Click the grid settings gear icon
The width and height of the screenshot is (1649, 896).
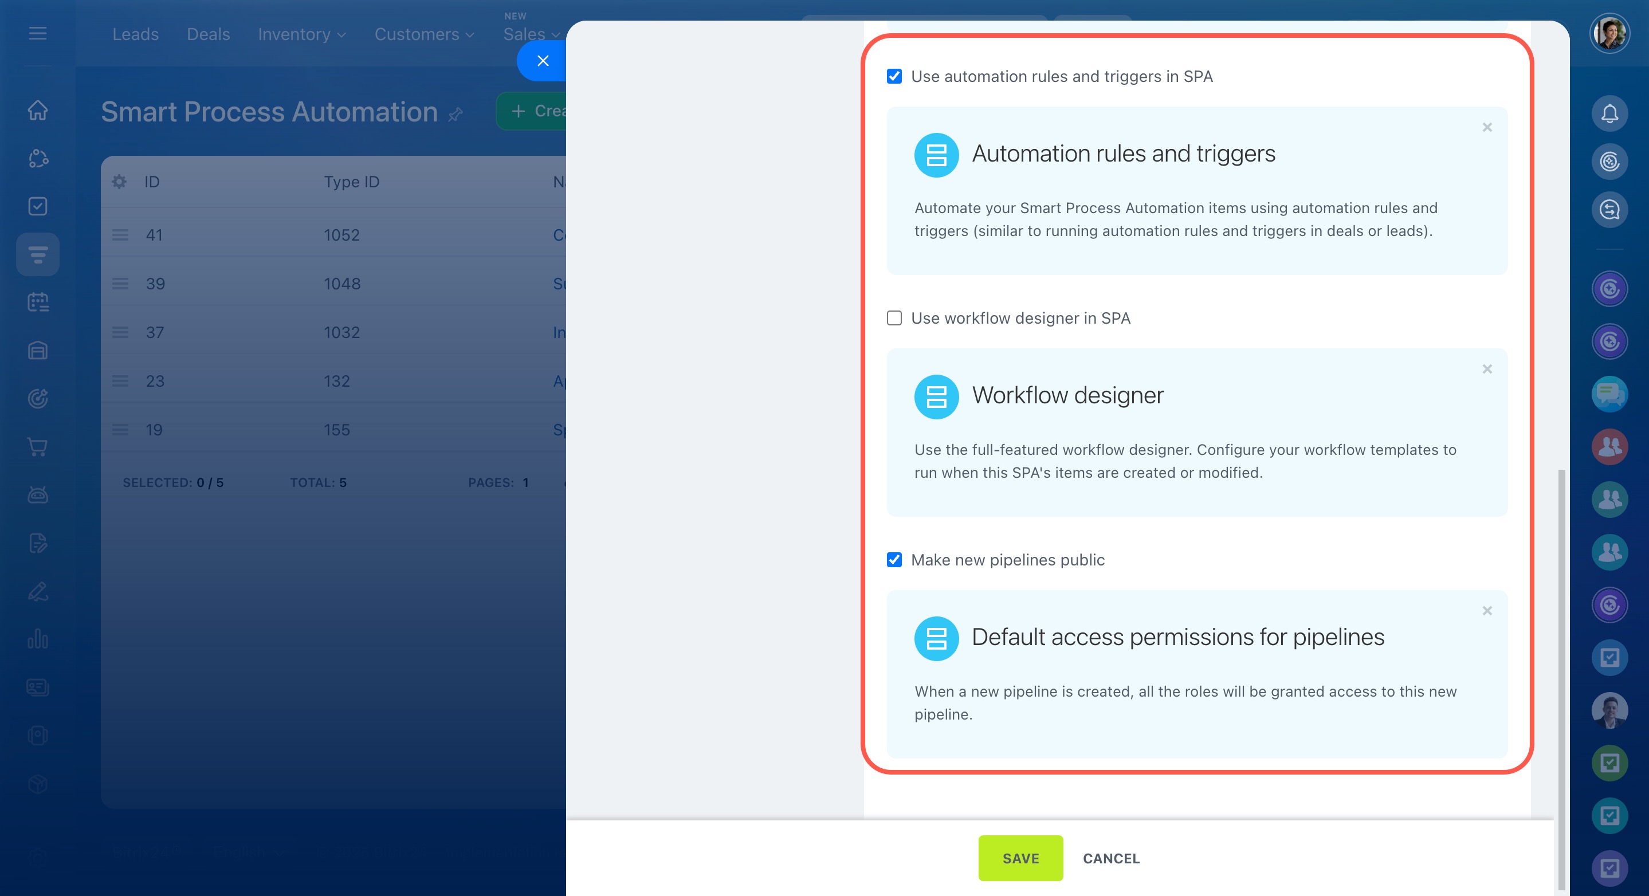click(119, 182)
